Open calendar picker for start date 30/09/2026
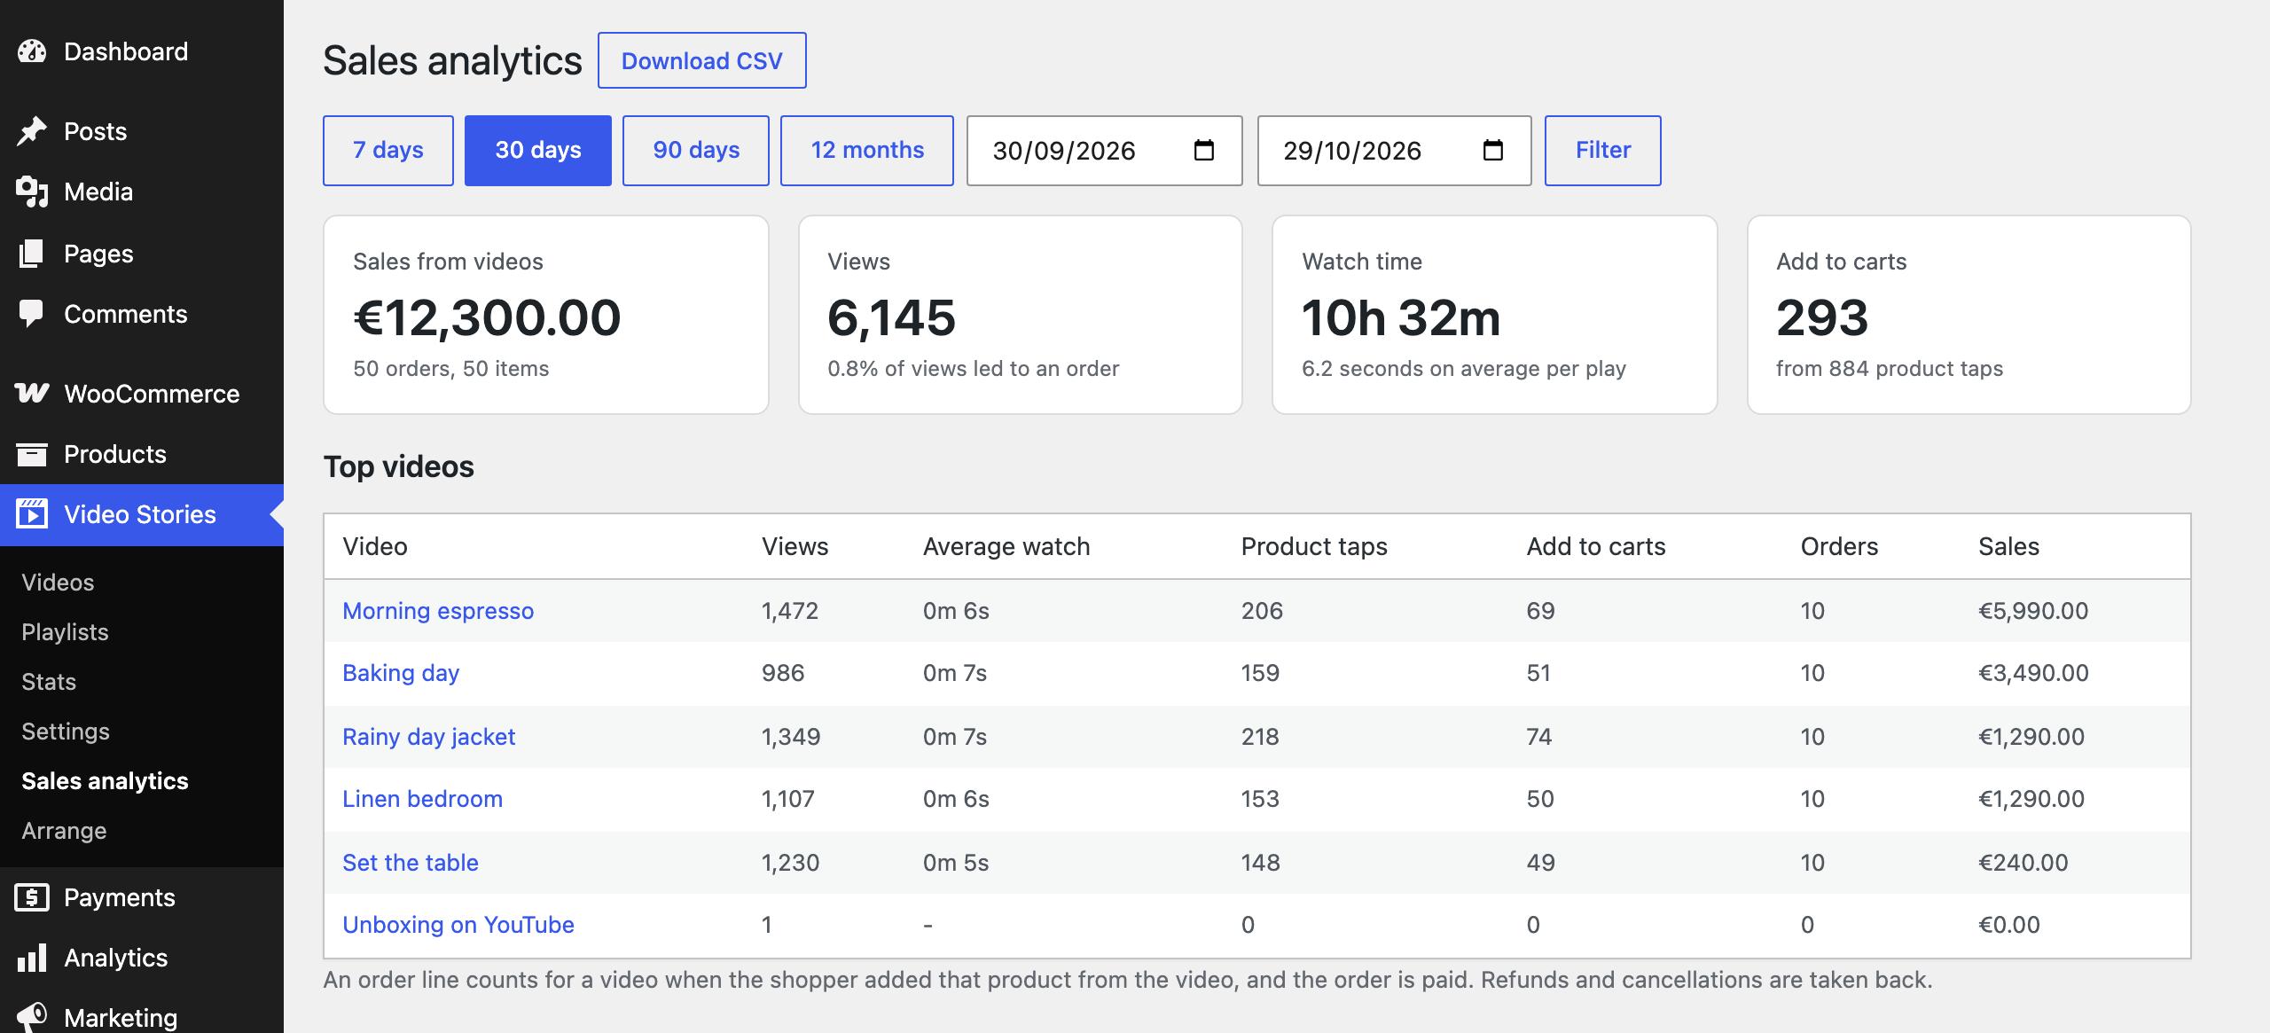 [x=1203, y=150]
